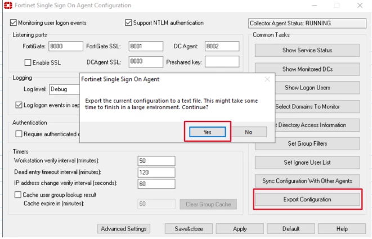The image size is (372, 239).
Task: Toggle Log logon events checkbox
Action: (19, 105)
